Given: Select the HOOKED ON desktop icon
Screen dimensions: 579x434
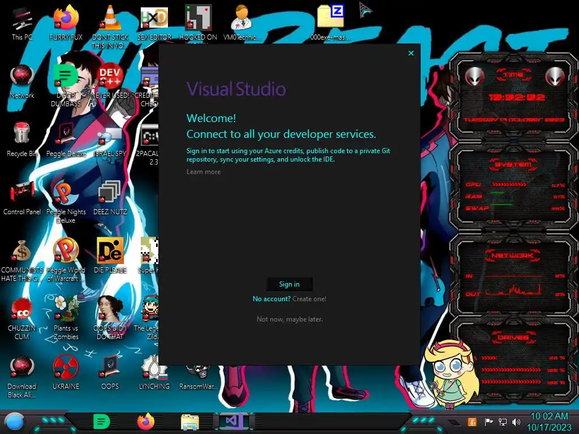Looking at the screenshot, I should (198, 24).
